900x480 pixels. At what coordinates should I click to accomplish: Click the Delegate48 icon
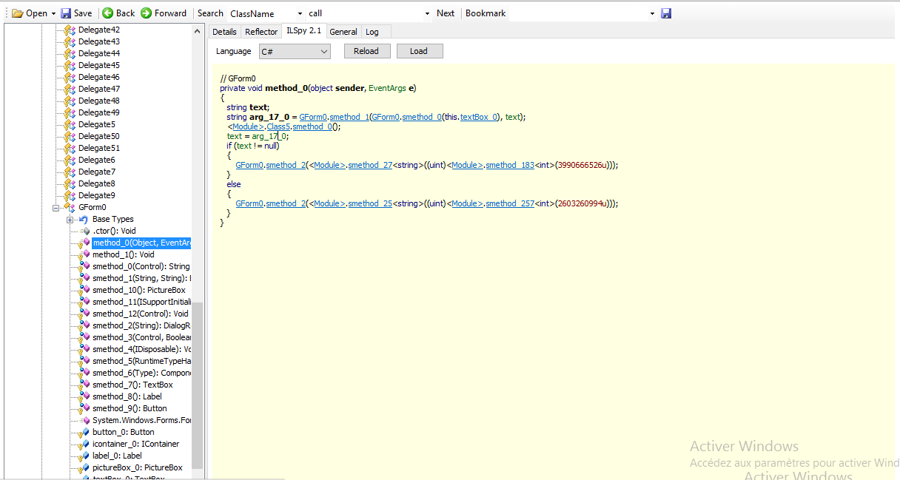[70, 101]
